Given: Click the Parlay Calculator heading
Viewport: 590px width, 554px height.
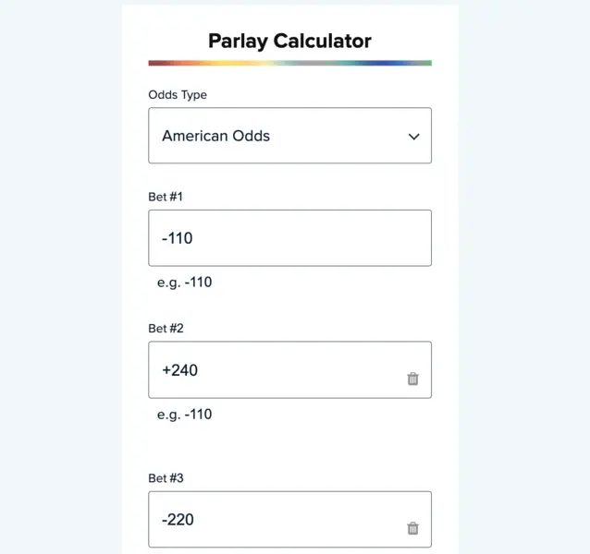Looking at the screenshot, I should pos(289,41).
